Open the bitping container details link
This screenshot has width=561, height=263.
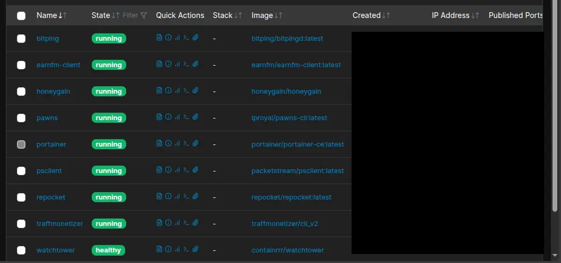pos(48,39)
